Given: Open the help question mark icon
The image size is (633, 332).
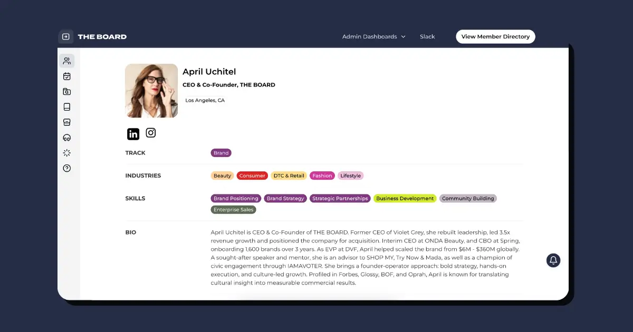Looking at the screenshot, I should tap(67, 169).
